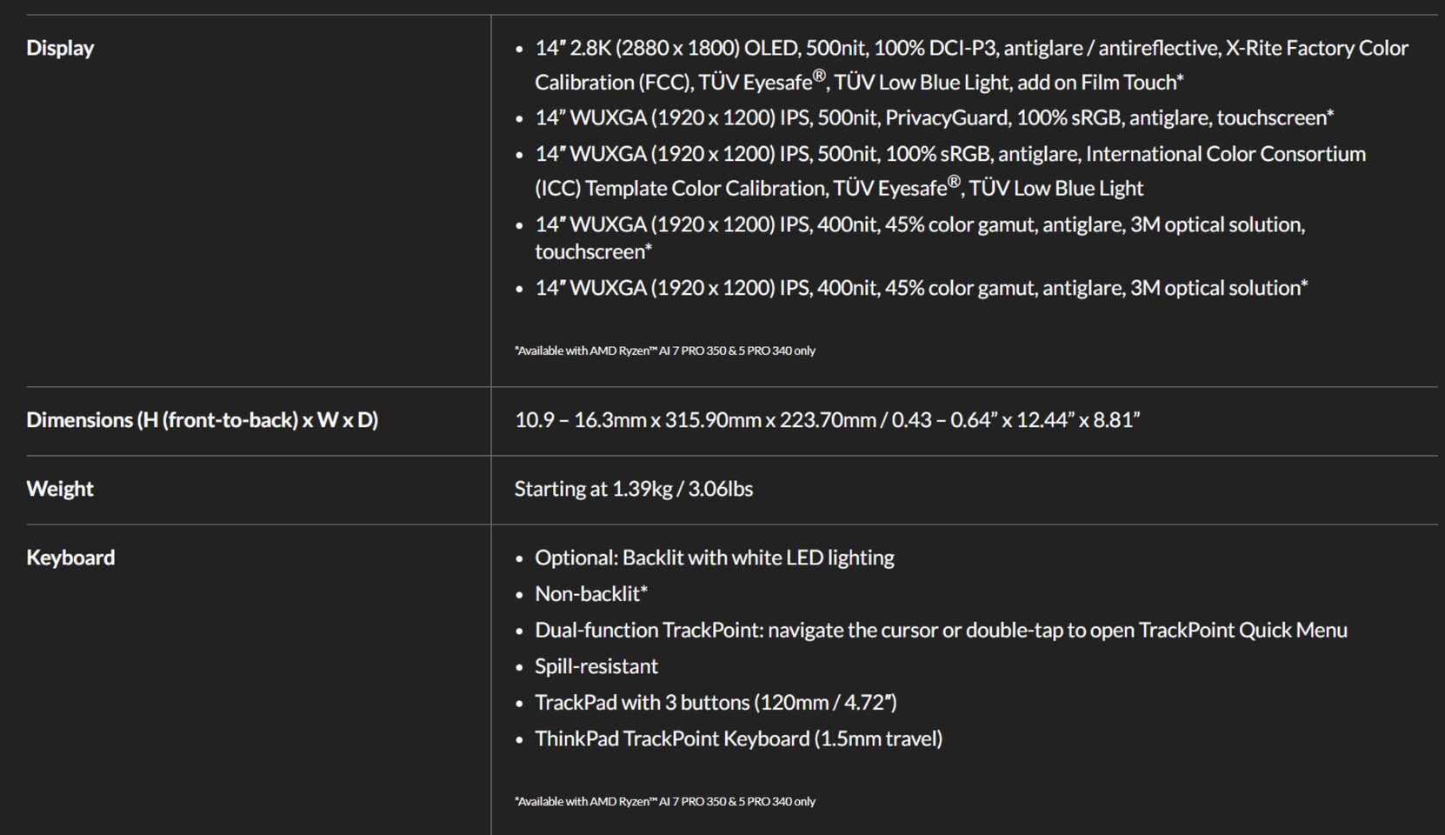Click the AMD Ryzen footnote under Display

tap(665, 351)
